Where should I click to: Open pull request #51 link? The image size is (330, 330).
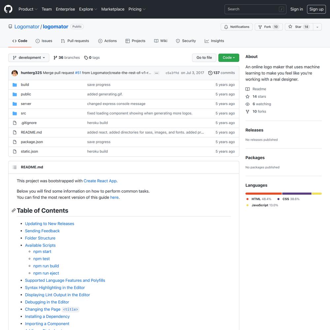point(78,73)
